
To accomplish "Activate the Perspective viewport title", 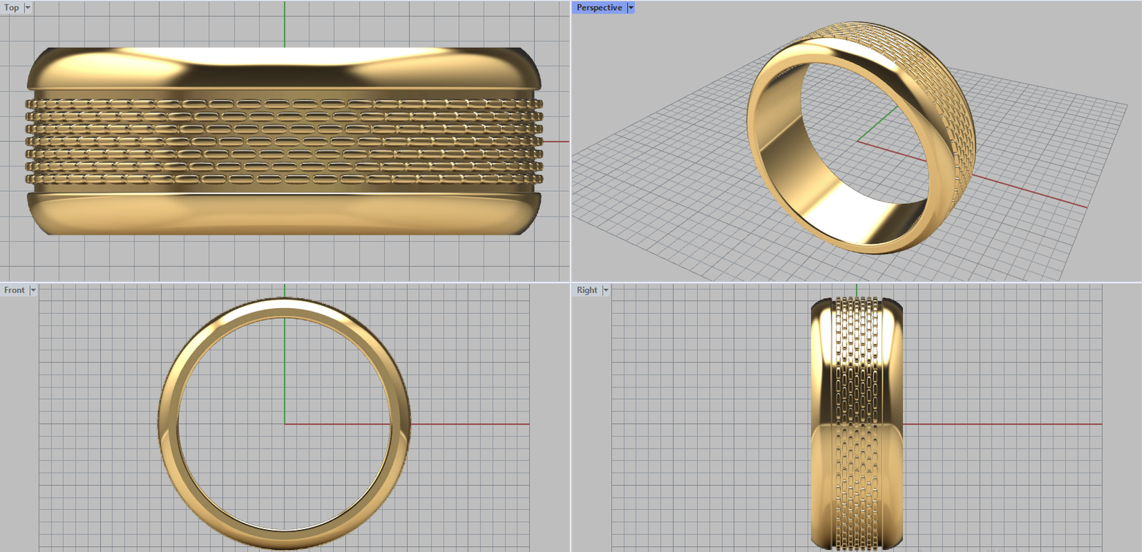I will click(598, 8).
